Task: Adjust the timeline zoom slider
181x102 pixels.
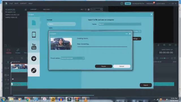Action: 165,58
